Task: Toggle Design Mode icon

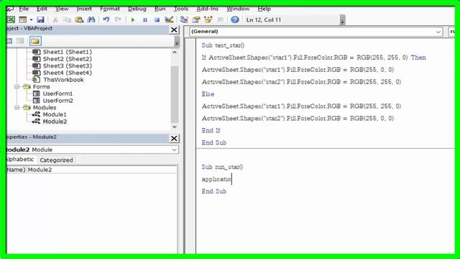Action: (x=169, y=19)
